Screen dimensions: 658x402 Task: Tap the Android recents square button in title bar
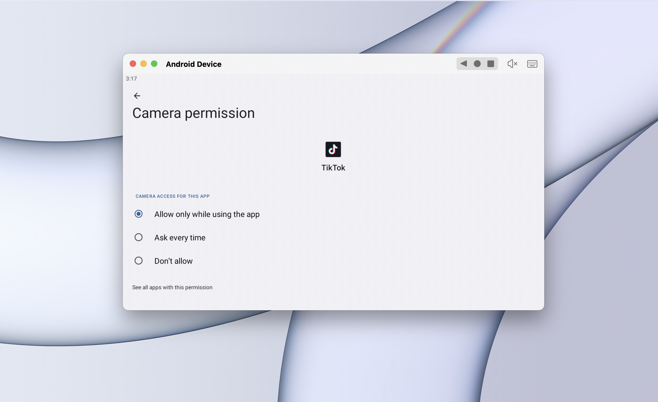(x=491, y=64)
